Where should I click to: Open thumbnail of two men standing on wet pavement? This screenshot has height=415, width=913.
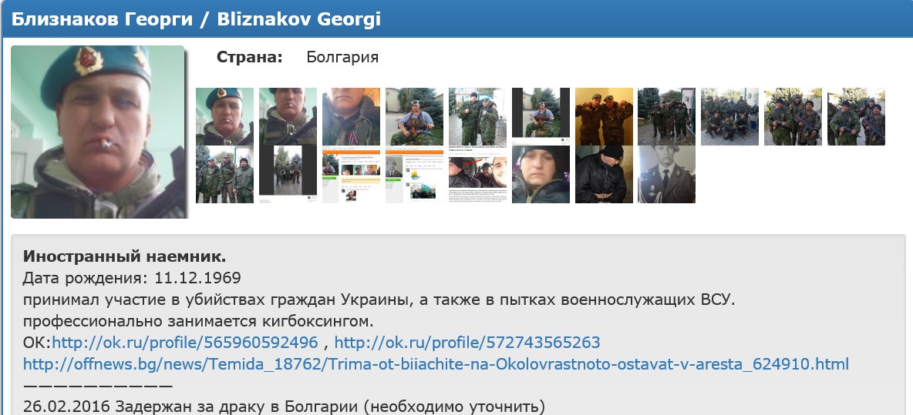pos(477,116)
